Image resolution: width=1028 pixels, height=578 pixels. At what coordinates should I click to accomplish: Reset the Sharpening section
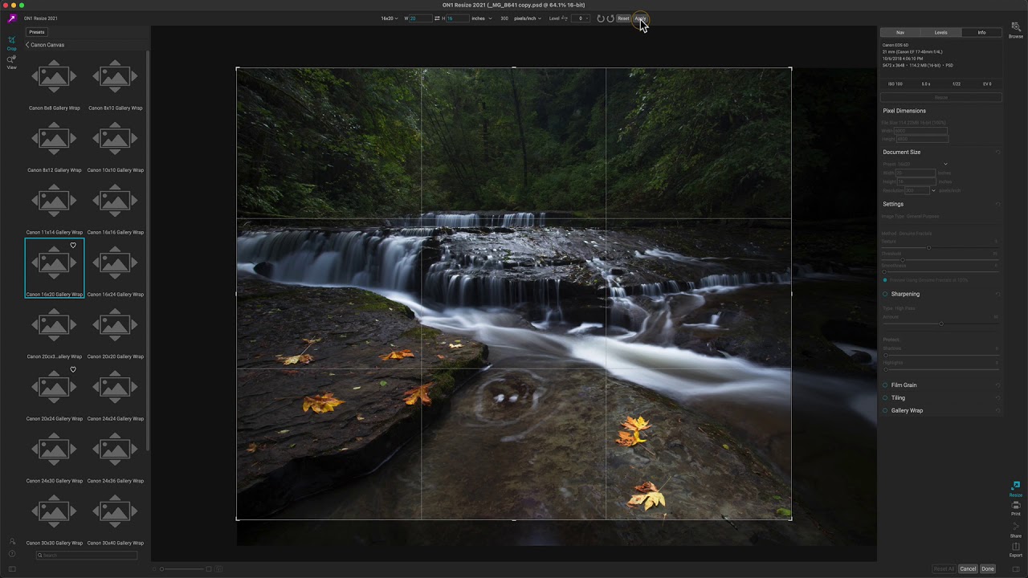pos(998,294)
